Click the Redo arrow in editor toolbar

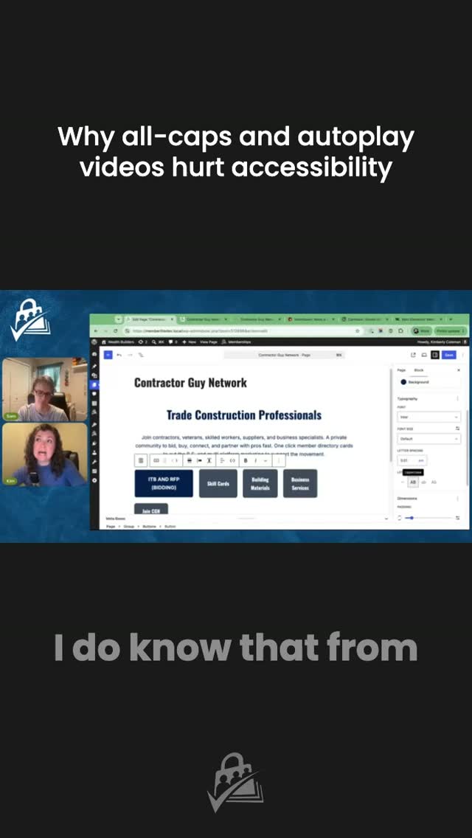tap(131, 355)
